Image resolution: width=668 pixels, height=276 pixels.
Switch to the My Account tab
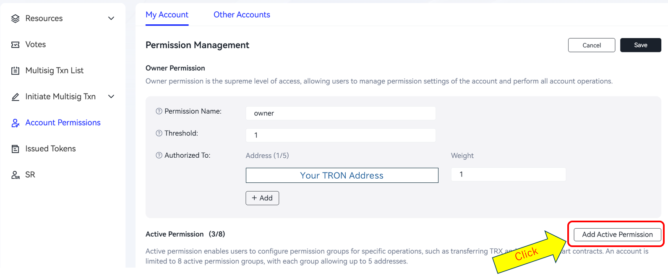click(x=167, y=15)
